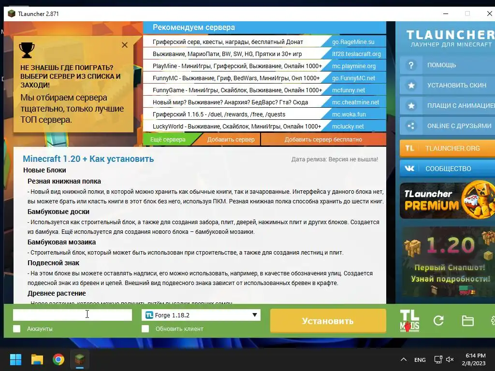Click 'Гриферский серв, квесты, награды' server row
This screenshot has width=495, height=371.
228,42
